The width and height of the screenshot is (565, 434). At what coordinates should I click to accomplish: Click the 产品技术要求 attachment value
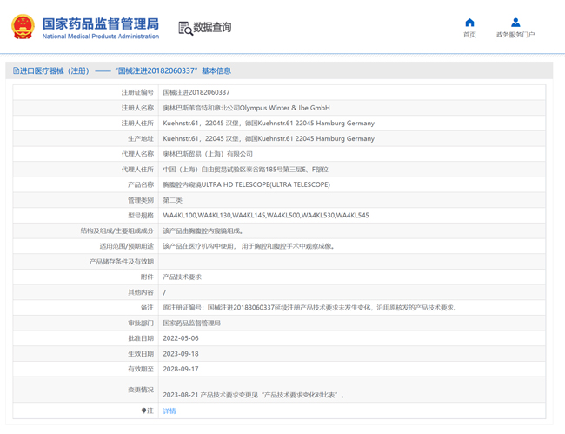tap(182, 277)
